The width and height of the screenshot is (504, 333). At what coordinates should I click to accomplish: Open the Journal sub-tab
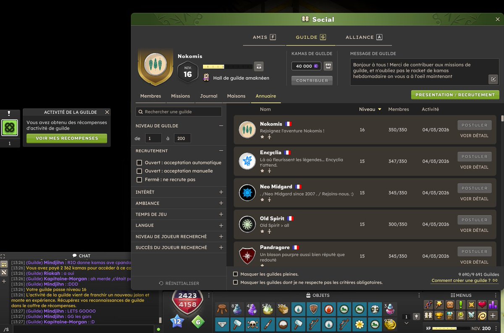click(x=209, y=96)
